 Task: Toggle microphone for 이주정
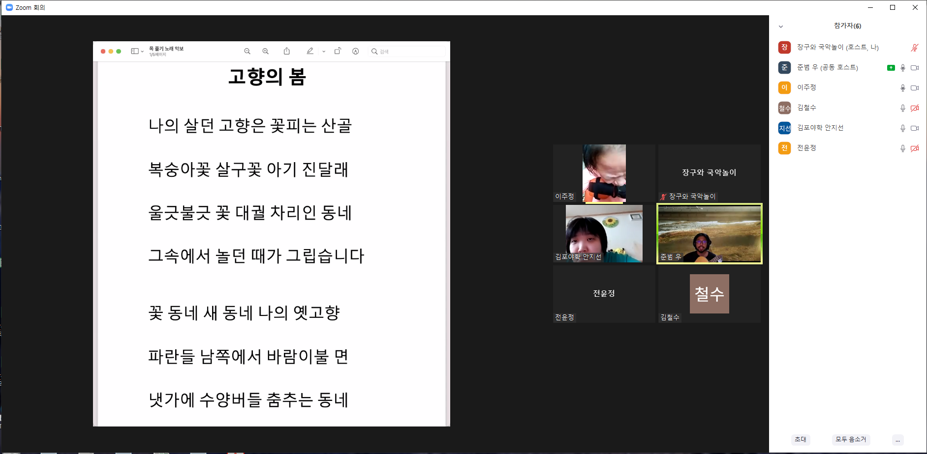903,88
